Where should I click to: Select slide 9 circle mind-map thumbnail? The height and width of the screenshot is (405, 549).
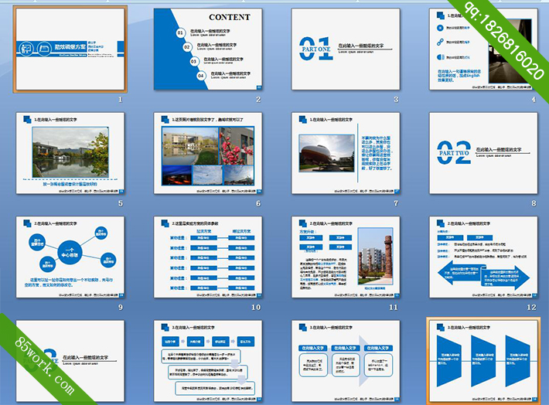70,257
